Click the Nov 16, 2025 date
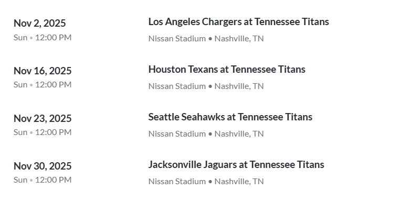408x202 pixels. click(x=43, y=71)
